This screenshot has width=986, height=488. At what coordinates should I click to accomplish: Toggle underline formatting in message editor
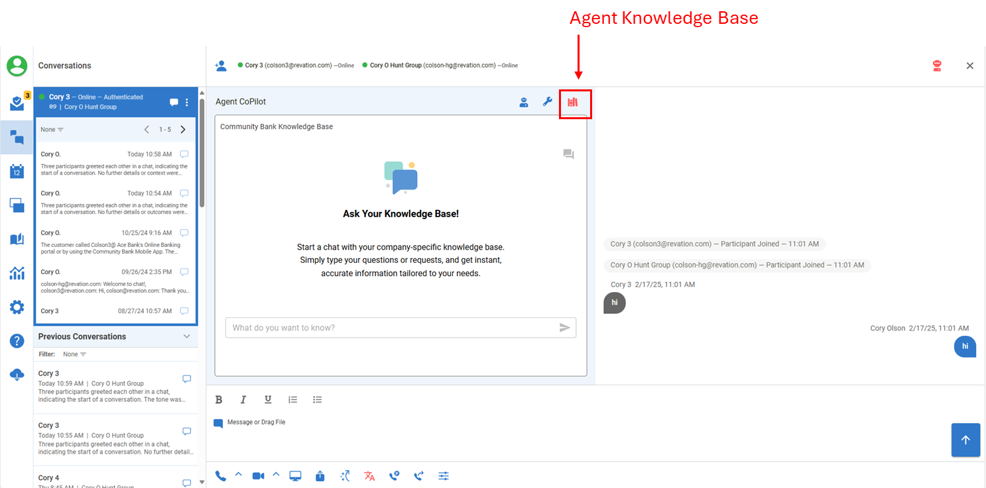click(268, 399)
